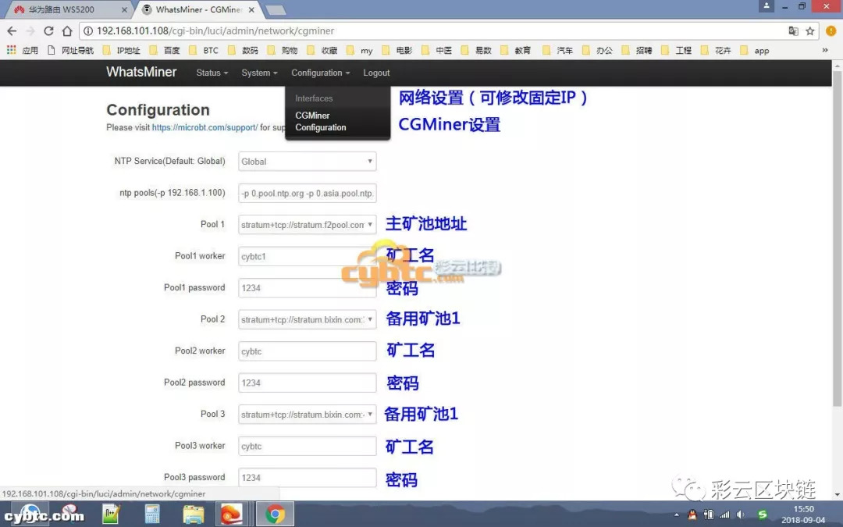843x527 pixels.
Task: Close the 华为路由 WS5200 tab
Action: click(124, 9)
